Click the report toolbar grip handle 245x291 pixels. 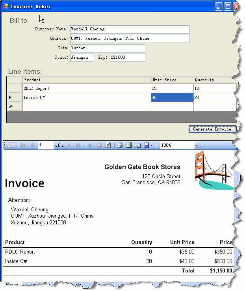click(5, 145)
